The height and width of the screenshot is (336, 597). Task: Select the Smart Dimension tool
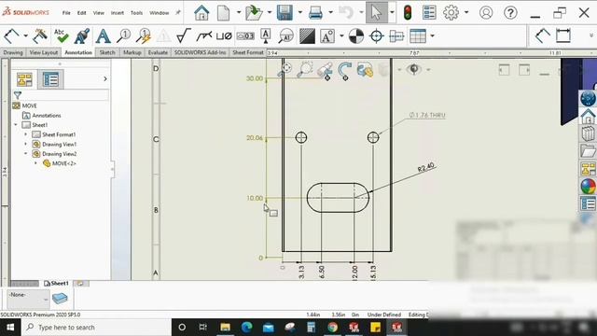[11, 36]
